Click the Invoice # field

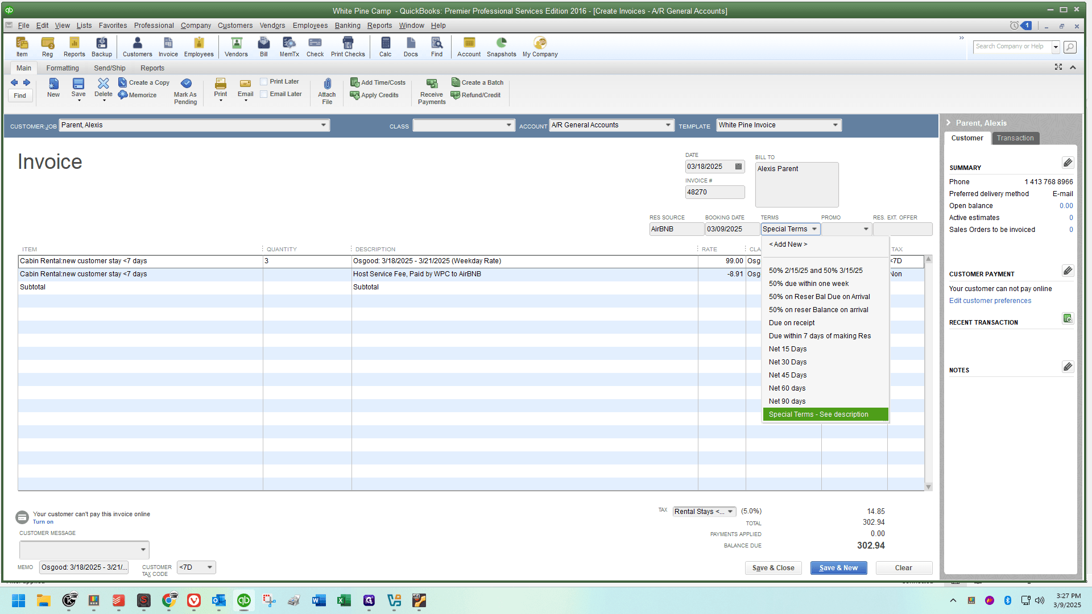click(x=714, y=192)
